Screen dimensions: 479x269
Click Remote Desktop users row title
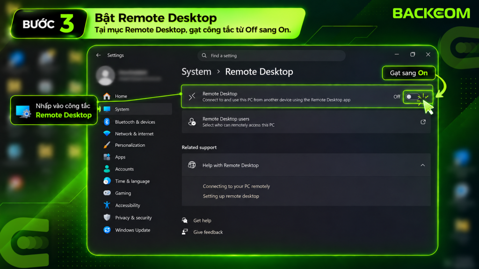[226, 119]
